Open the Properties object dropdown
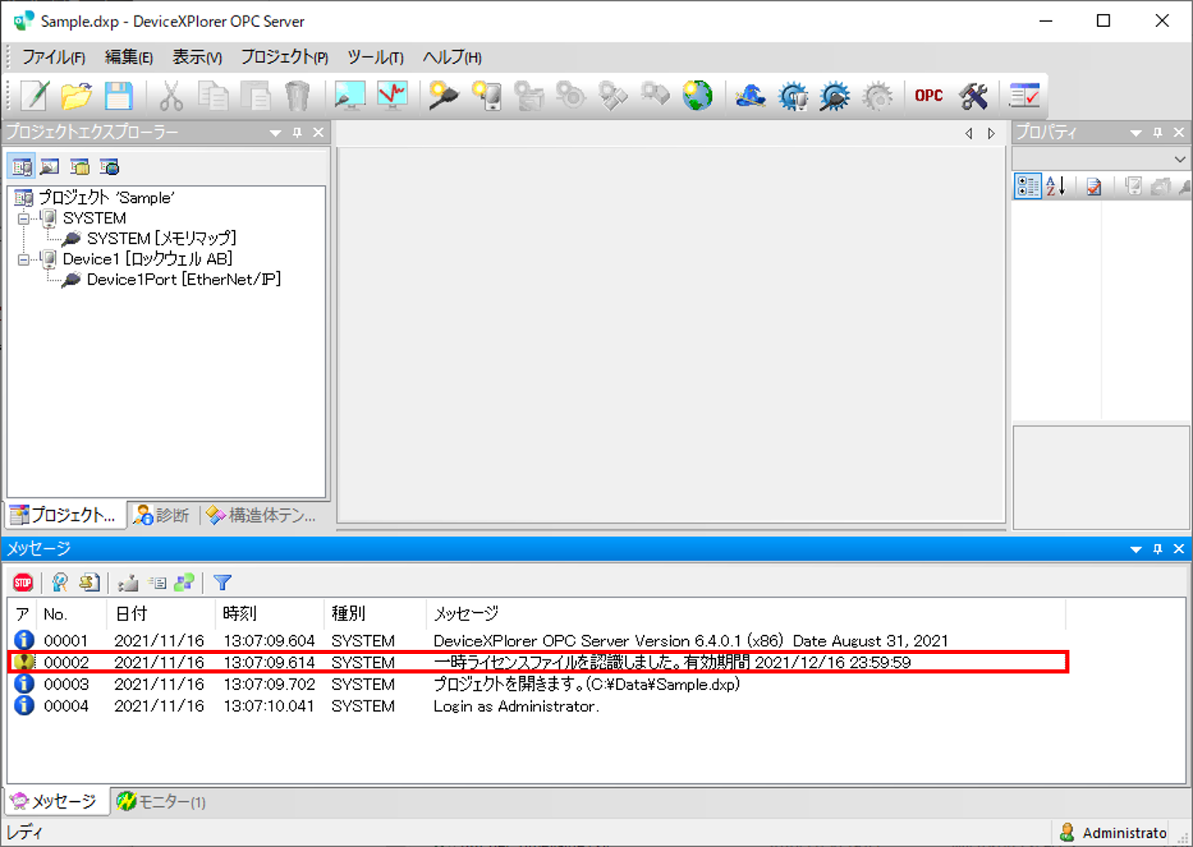The image size is (1193, 847). (x=1179, y=160)
